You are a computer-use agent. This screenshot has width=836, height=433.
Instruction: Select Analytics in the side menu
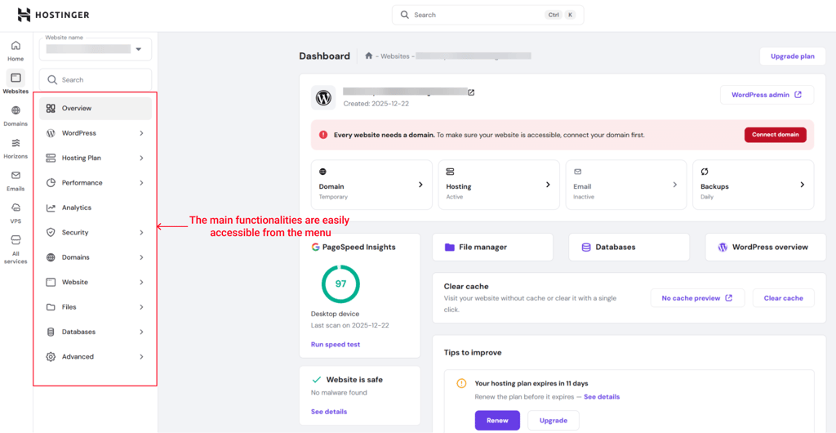(x=96, y=208)
